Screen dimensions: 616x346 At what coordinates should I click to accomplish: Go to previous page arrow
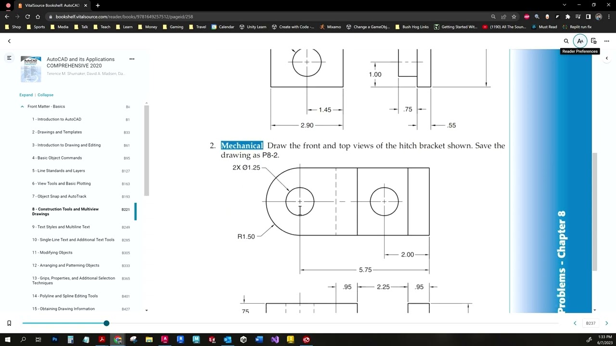pos(575,323)
